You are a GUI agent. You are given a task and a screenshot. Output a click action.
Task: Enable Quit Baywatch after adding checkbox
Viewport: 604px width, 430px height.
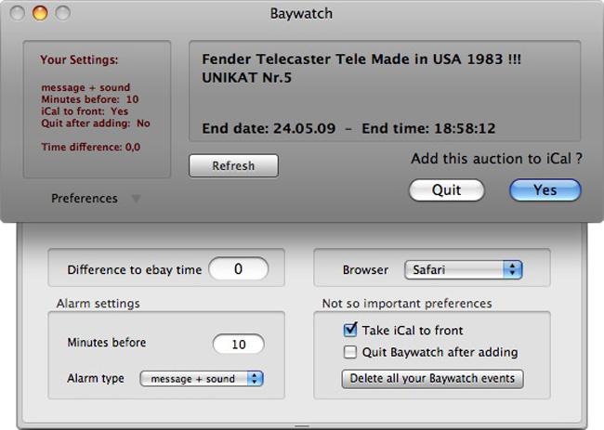click(349, 352)
